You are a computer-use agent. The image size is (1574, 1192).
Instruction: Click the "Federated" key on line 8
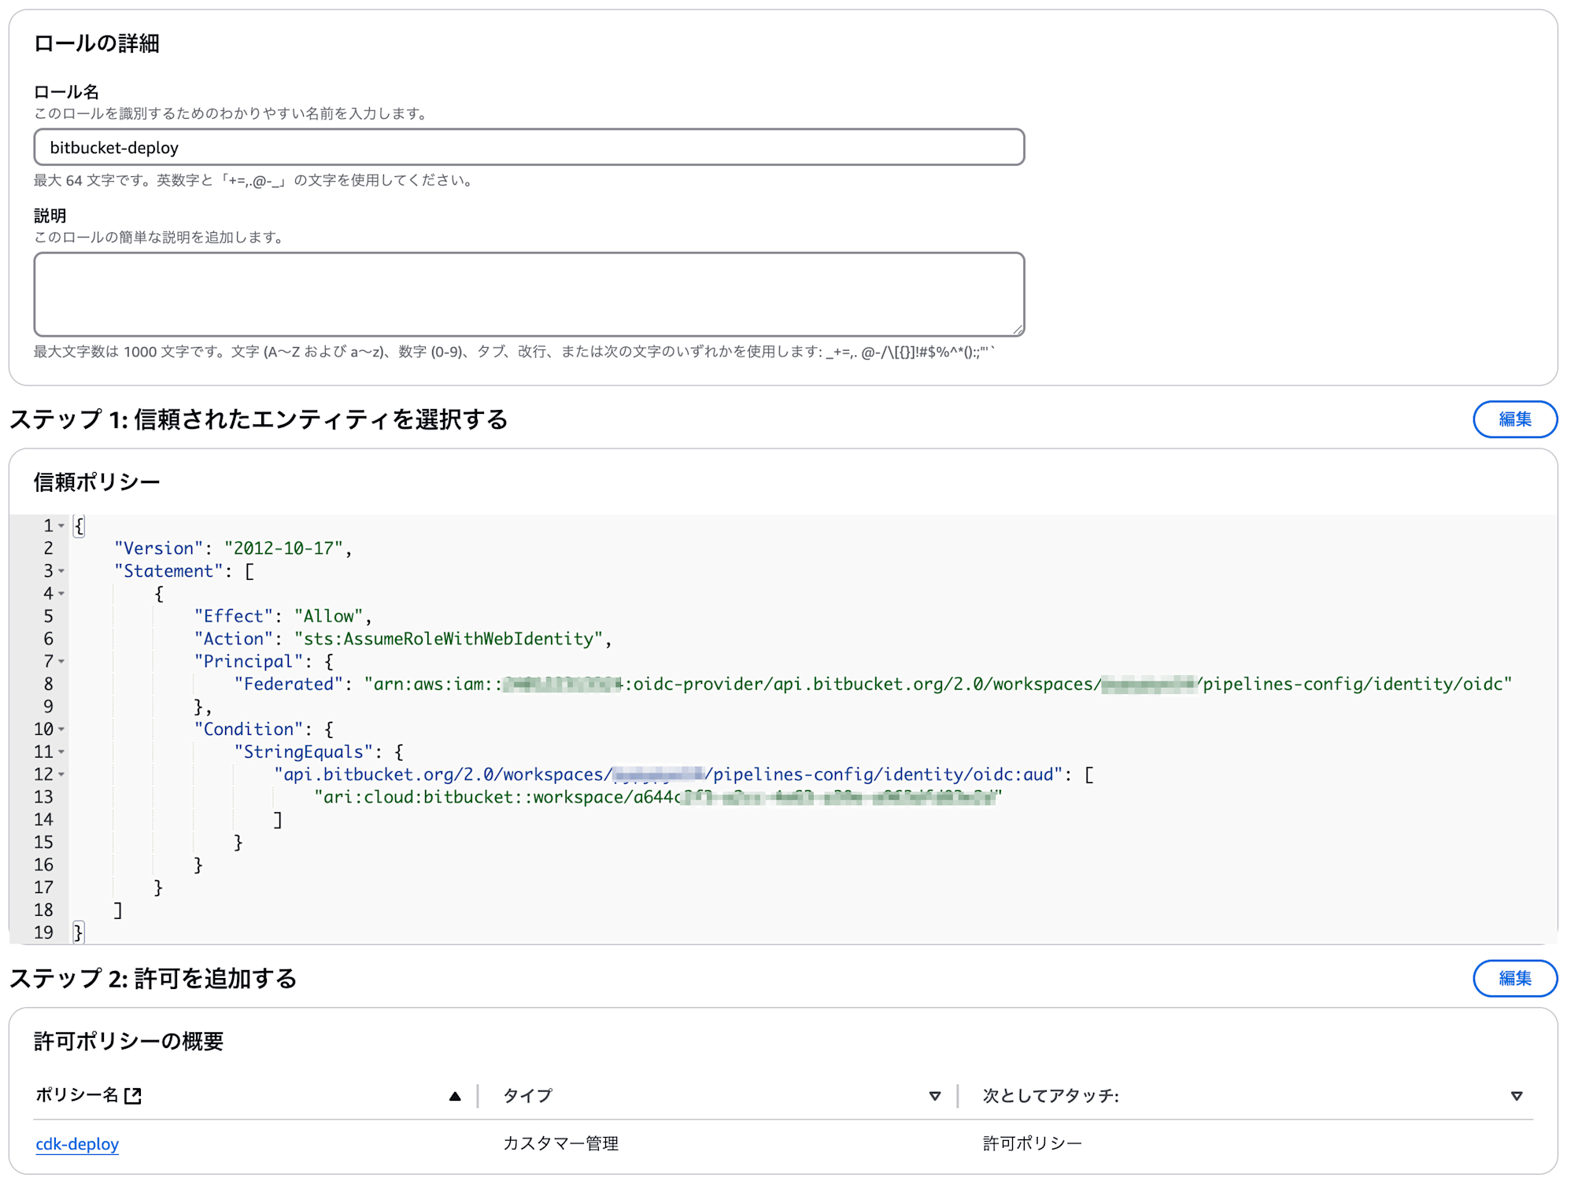[x=289, y=685]
